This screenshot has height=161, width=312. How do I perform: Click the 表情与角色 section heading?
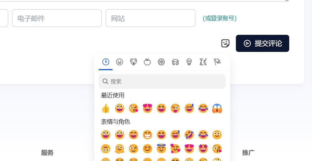[115, 122]
